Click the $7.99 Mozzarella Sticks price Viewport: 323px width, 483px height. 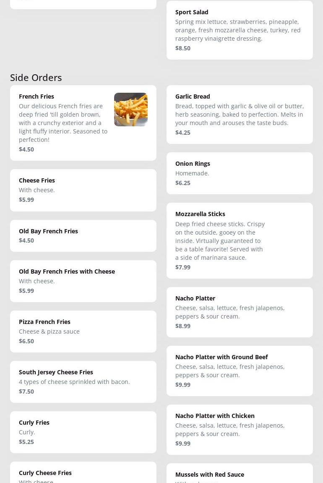point(183,267)
